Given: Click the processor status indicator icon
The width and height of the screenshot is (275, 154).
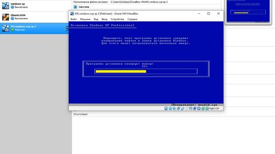Looking at the screenshot, I should pos(199,108).
